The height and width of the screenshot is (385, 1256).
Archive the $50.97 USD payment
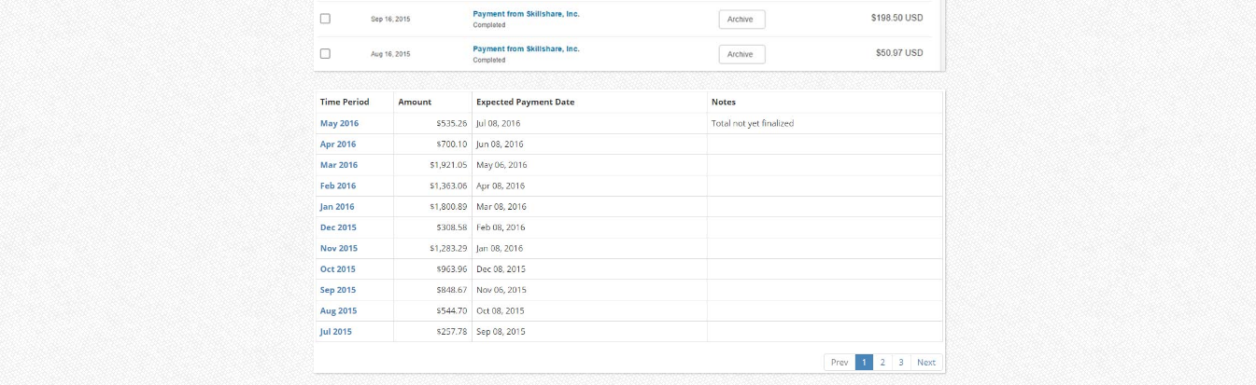(x=741, y=54)
